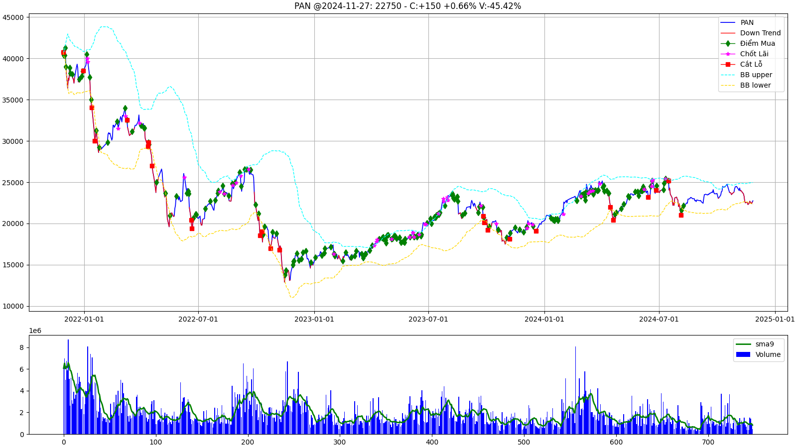Image resolution: width=797 pixels, height=448 pixels.
Task: Click the 'Điểm Mua' legend label
Action: 758,44
